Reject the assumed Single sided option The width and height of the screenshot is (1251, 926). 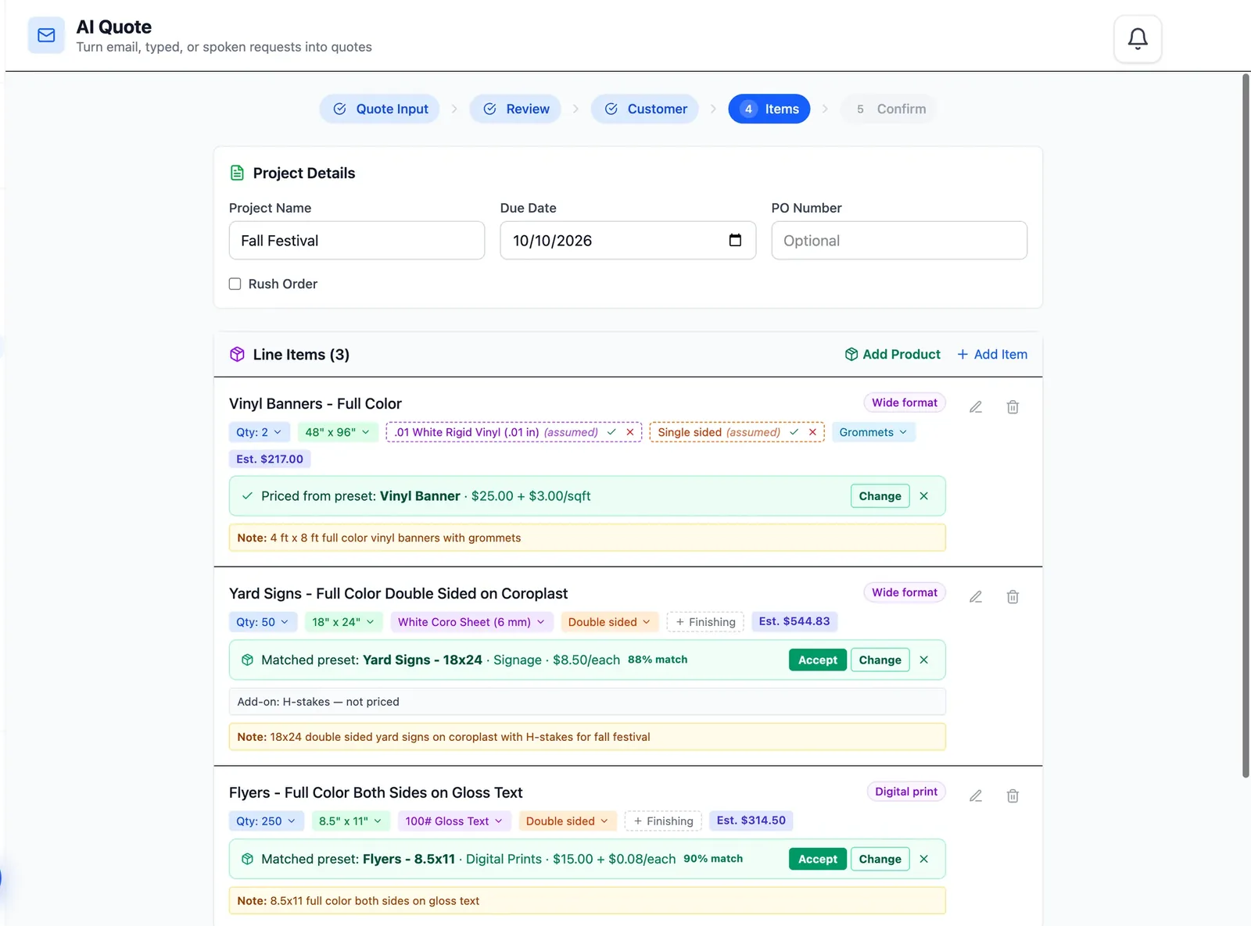coord(813,432)
